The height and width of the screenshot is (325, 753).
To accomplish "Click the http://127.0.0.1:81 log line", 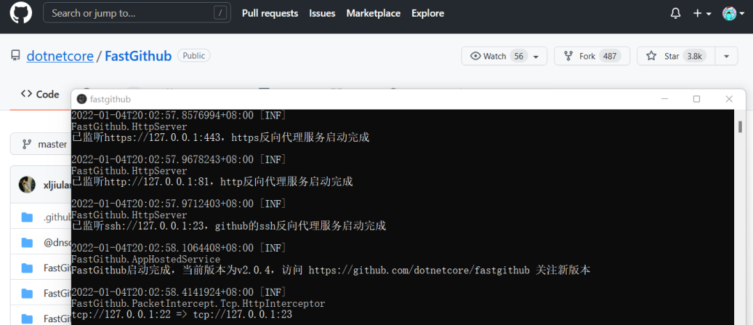I will [212, 182].
